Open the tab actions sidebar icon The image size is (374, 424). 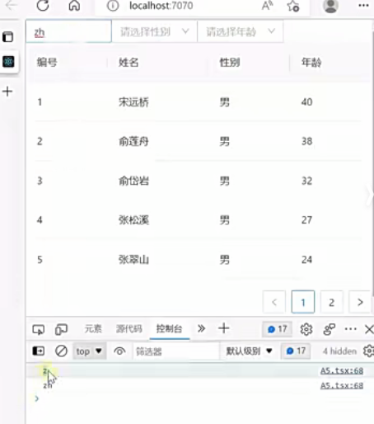coord(8,37)
